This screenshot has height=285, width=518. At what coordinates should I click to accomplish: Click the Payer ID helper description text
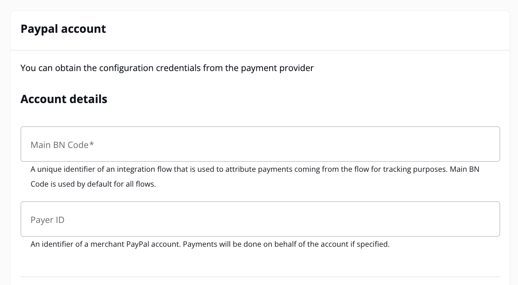pyautogui.click(x=210, y=245)
